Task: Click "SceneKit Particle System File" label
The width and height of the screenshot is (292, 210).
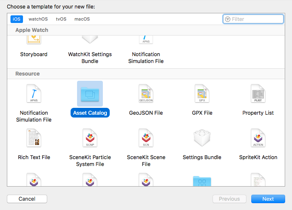Action: (x=90, y=161)
